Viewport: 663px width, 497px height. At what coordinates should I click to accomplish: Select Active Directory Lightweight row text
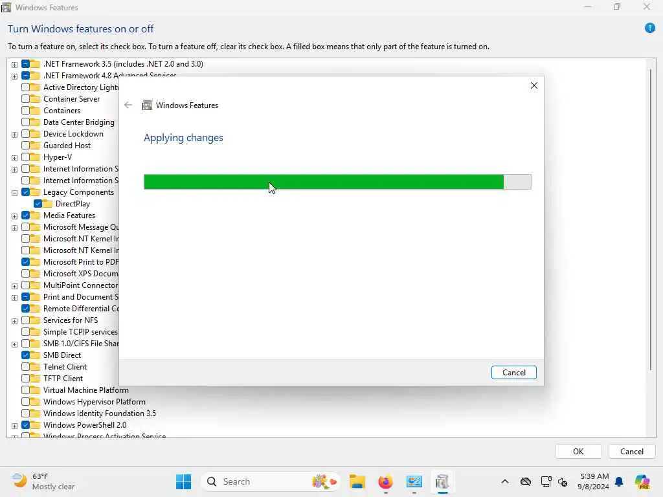pos(81,87)
